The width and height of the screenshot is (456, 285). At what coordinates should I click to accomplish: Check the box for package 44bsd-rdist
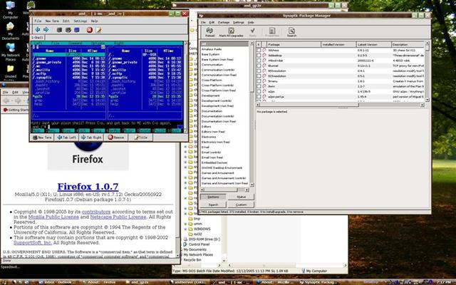(x=259, y=61)
